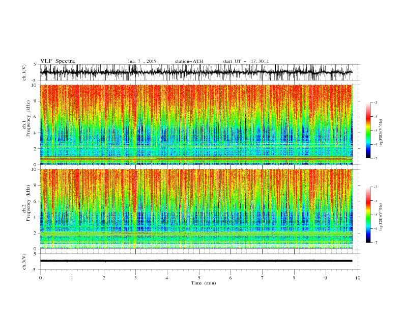Click the "Time (min)" axis title
Screen dimensions: 403x312
point(204,283)
